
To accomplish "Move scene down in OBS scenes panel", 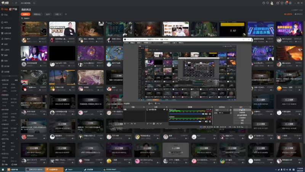I will tap(135, 123).
